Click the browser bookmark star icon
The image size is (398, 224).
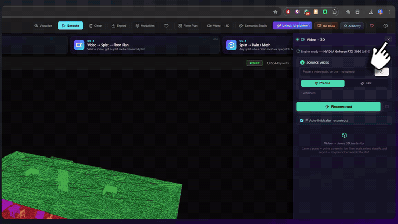pos(275,12)
